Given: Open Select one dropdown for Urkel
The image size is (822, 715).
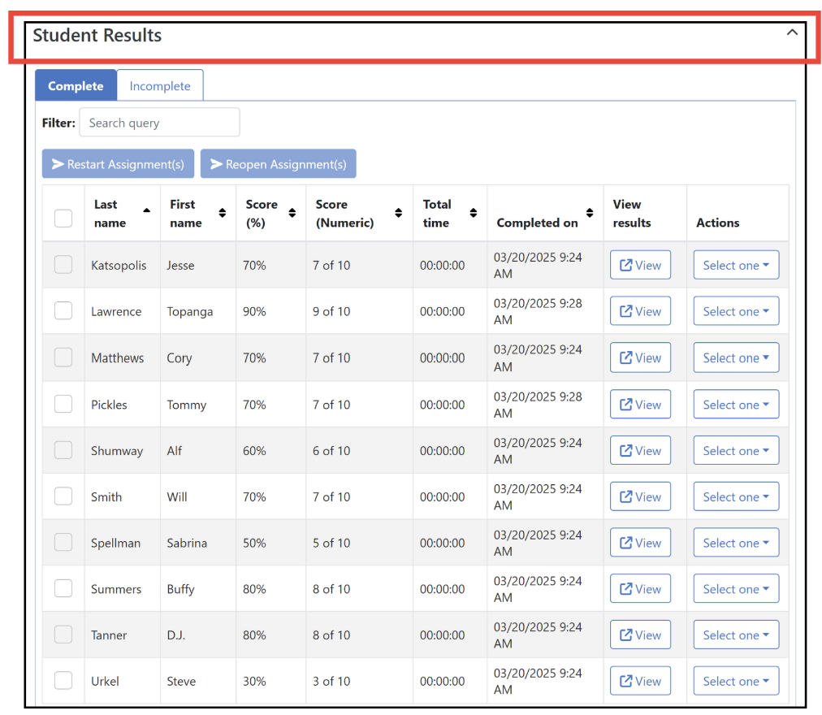Looking at the screenshot, I should coord(736,681).
